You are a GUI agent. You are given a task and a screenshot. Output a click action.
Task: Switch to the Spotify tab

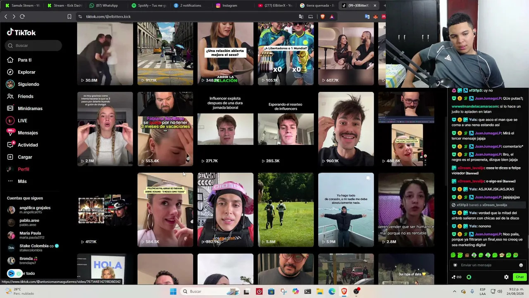[x=149, y=5]
